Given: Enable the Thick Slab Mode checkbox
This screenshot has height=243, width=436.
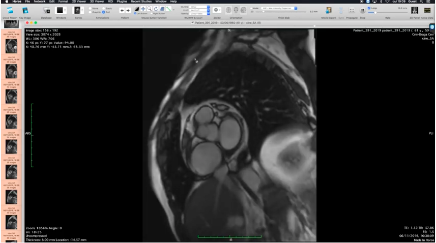Looking at the screenshot, I should tap(251, 8).
